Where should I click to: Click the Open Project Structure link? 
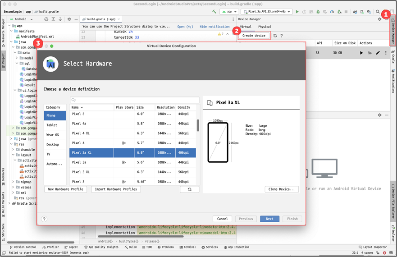point(185,27)
